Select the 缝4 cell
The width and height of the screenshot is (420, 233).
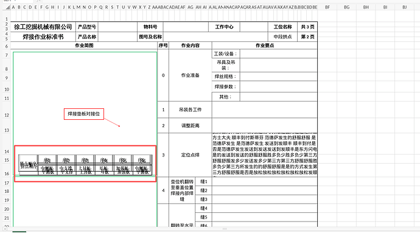click(x=203, y=208)
